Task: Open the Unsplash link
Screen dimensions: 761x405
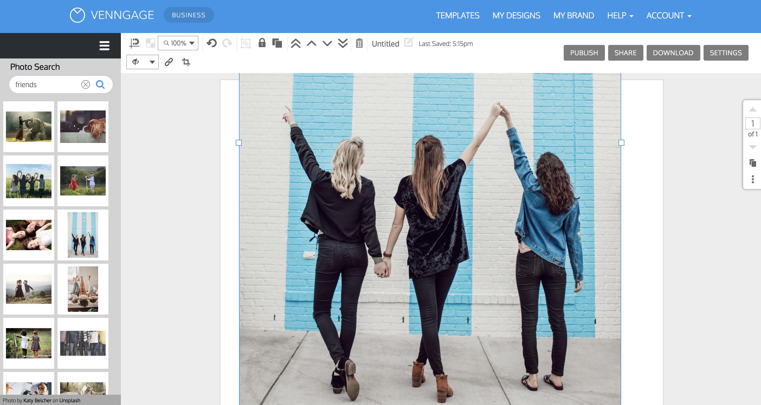Action: (70, 400)
